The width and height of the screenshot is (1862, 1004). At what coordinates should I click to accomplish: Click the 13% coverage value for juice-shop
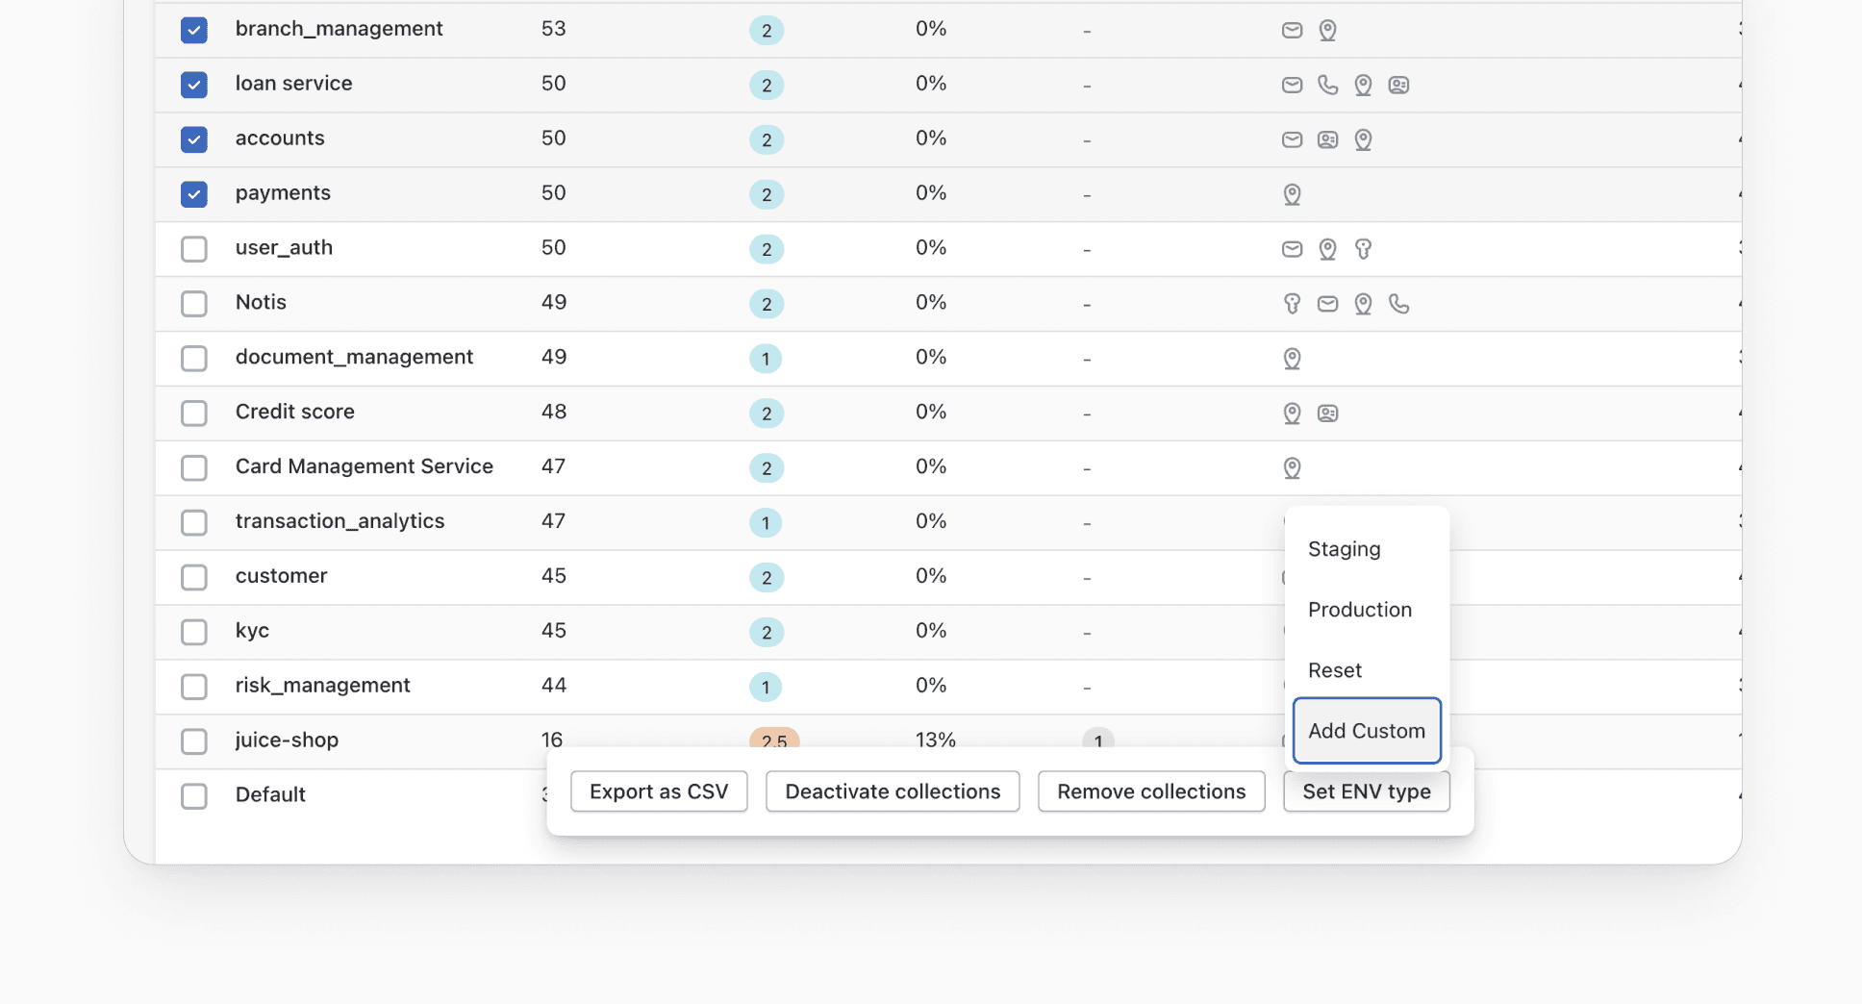936,740
